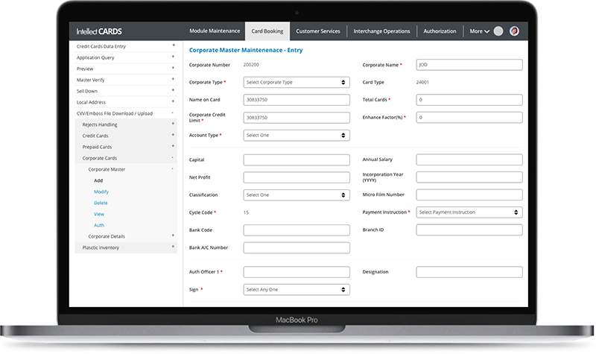Click the Branch ID field

click(x=469, y=230)
